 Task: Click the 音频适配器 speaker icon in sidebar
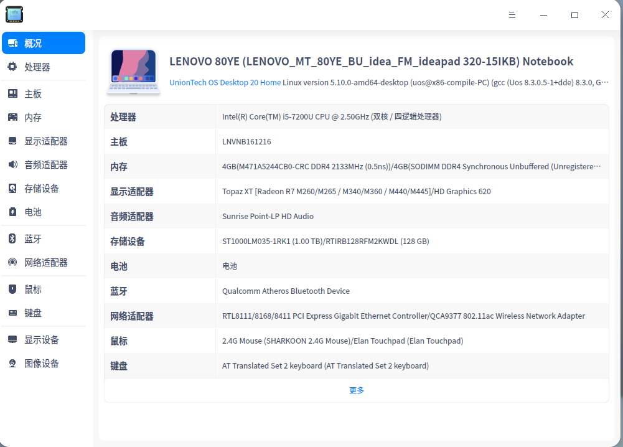coord(12,164)
